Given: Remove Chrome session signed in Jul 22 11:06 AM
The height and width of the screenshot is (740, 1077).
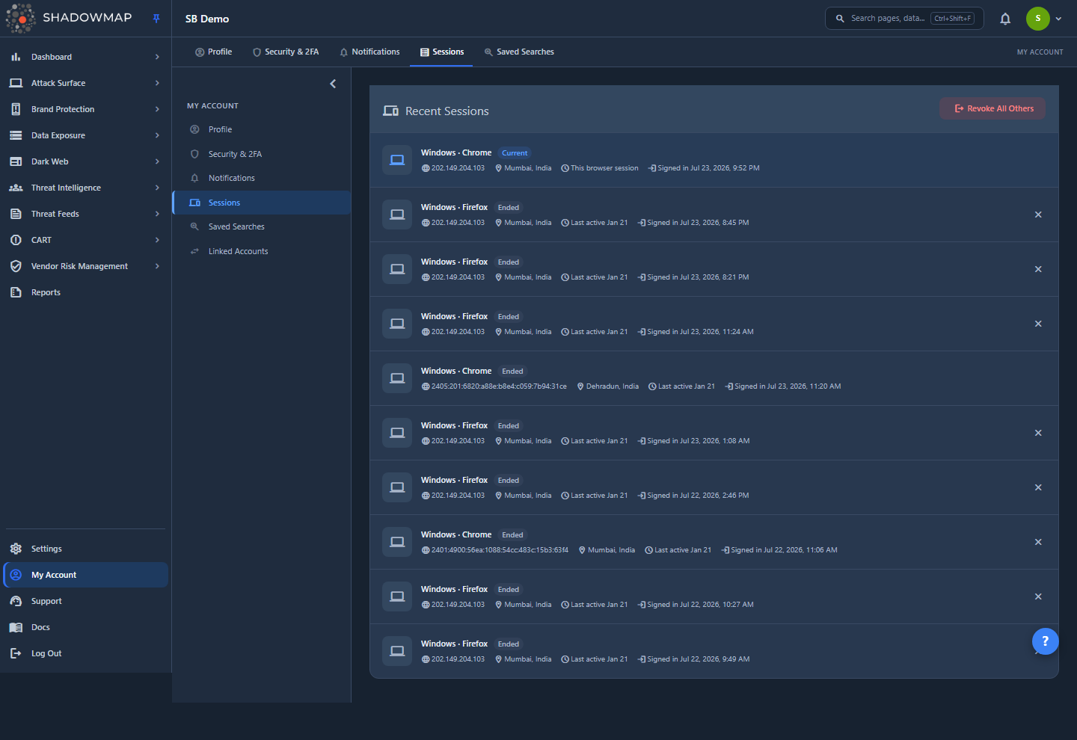Looking at the screenshot, I should tap(1038, 542).
